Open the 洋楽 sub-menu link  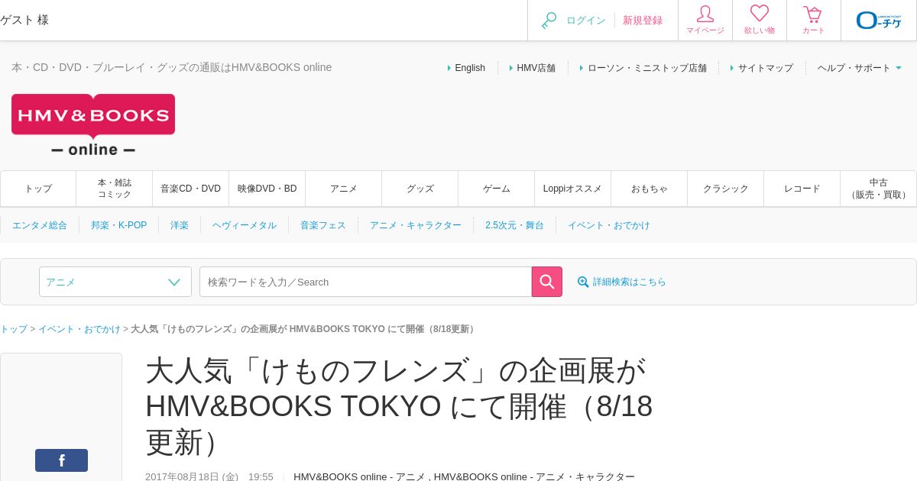pos(180,225)
